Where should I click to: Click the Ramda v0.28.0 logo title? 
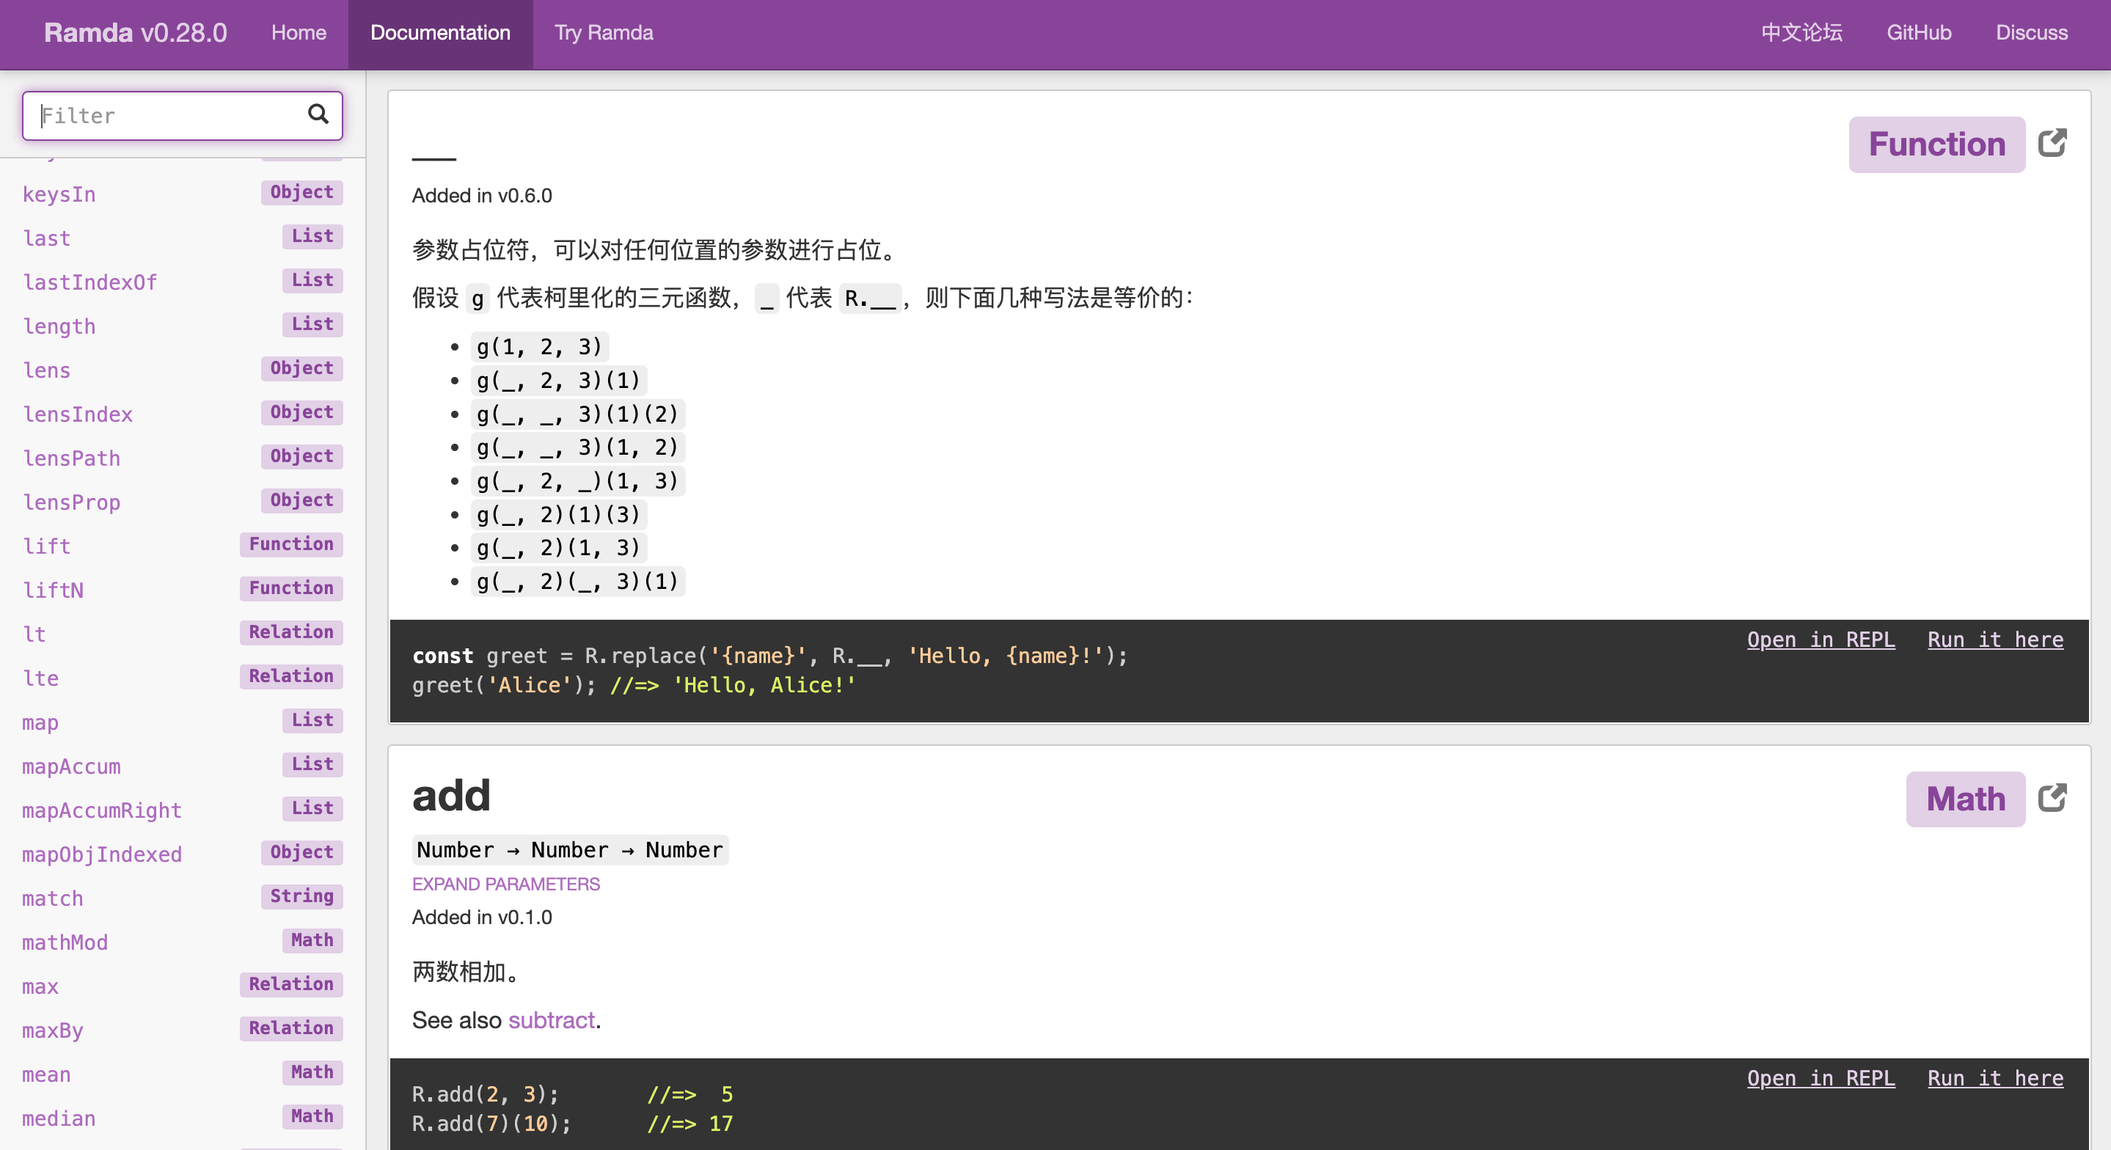135,33
